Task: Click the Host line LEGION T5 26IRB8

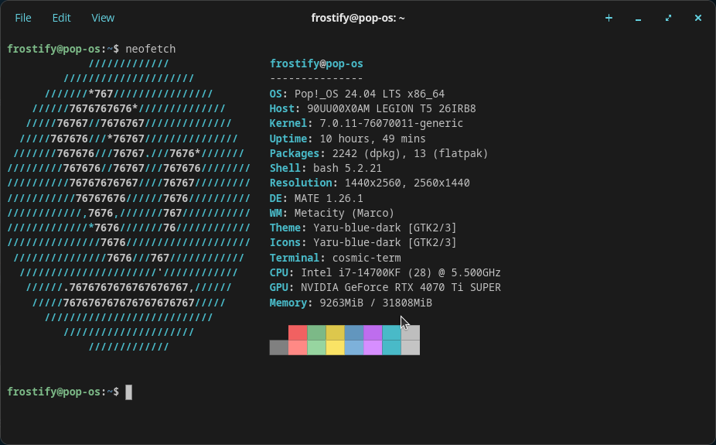Action: coord(373,109)
